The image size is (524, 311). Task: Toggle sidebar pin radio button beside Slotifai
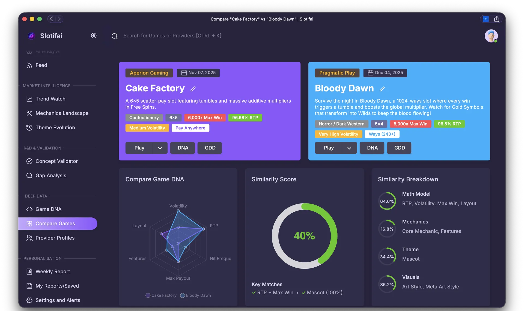coord(94,36)
